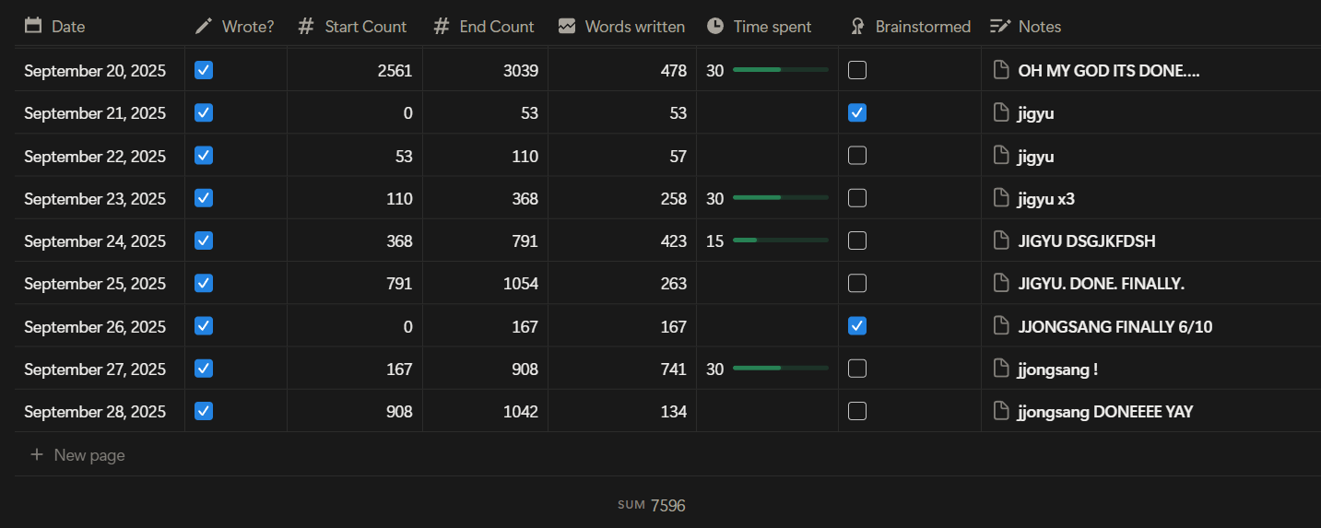Click the hash icon beside End Count
Viewport: 1321px width, 528px height.
(442, 27)
